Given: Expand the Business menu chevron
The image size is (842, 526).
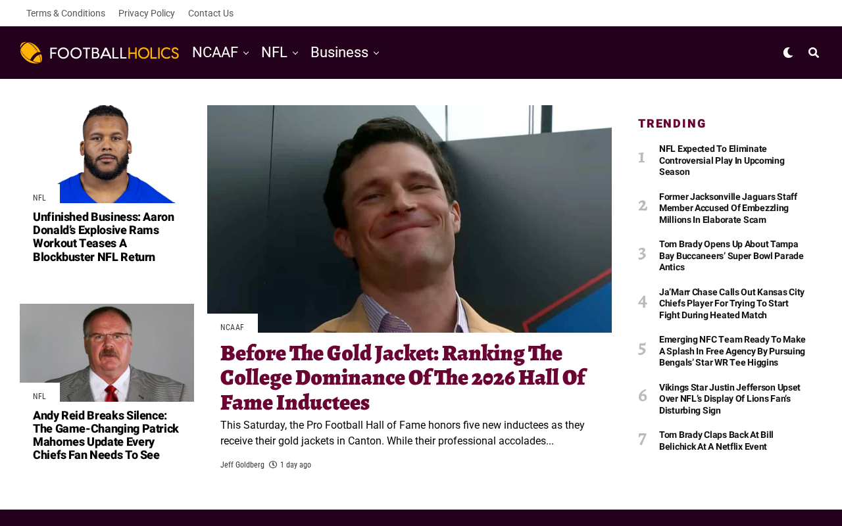Looking at the screenshot, I should [376, 53].
